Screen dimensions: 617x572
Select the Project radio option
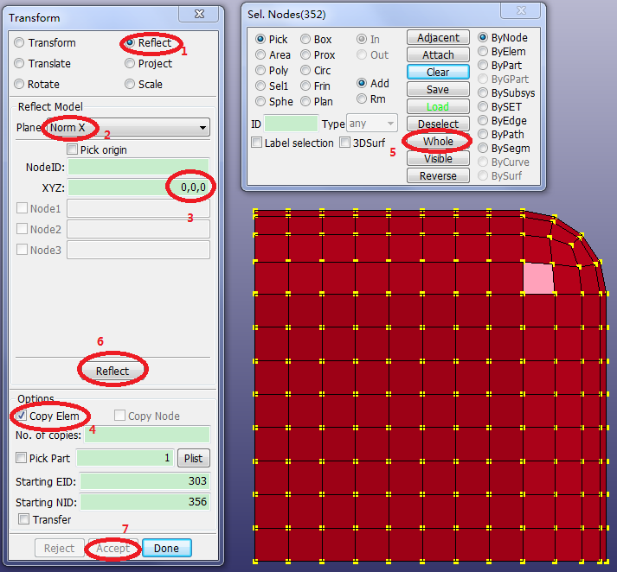pos(130,63)
